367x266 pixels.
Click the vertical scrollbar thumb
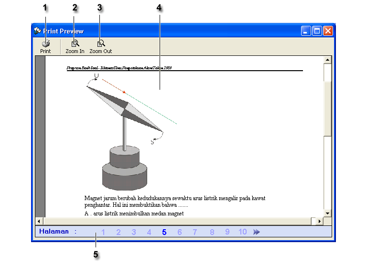327,108
